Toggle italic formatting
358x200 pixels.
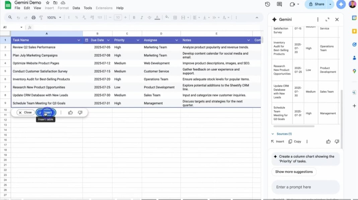[x=142, y=17]
